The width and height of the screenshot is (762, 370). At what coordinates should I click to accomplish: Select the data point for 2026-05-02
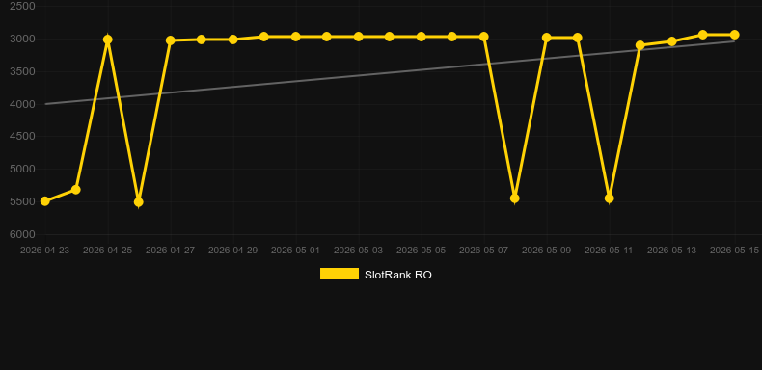[x=327, y=37]
